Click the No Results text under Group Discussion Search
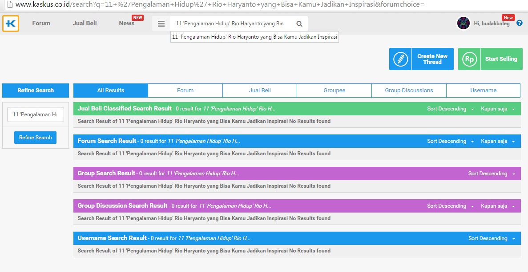528x272 pixels. (204, 218)
